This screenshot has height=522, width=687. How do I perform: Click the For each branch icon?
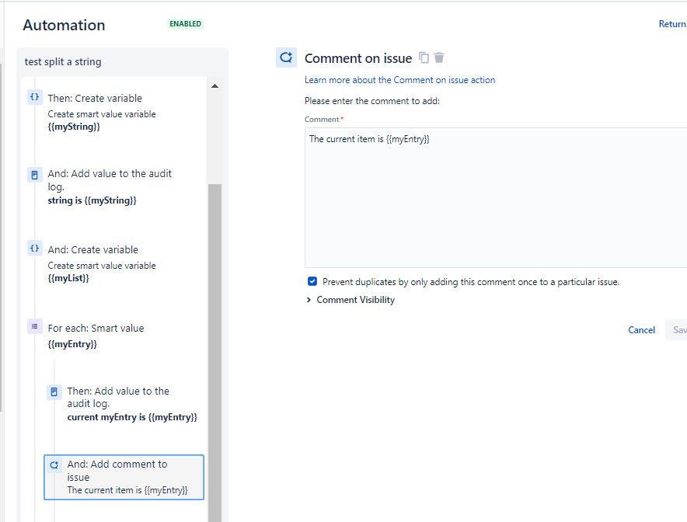[35, 326]
